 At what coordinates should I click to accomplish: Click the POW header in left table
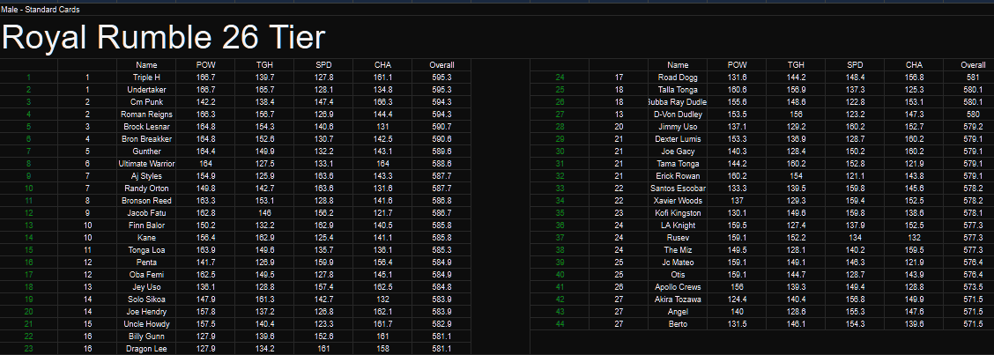click(205, 65)
